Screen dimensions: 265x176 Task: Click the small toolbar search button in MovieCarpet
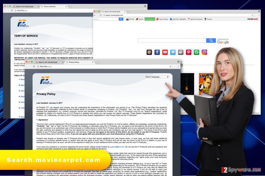click(x=121, y=19)
